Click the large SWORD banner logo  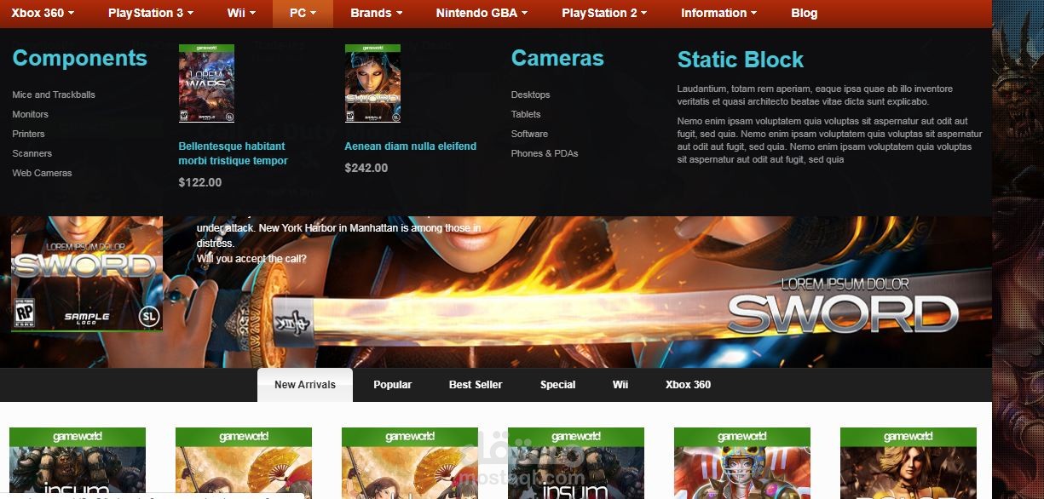click(843, 306)
